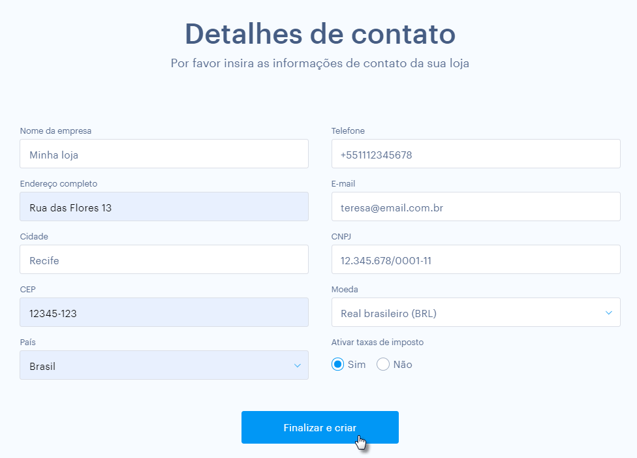The image size is (637, 458).
Task: Select the CEP input field
Action: click(x=164, y=313)
